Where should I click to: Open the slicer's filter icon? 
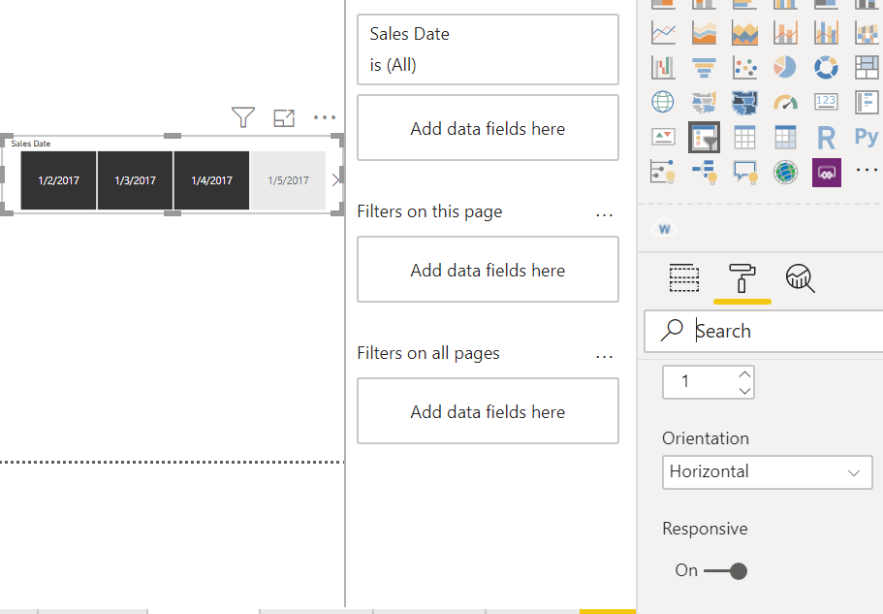(x=243, y=117)
